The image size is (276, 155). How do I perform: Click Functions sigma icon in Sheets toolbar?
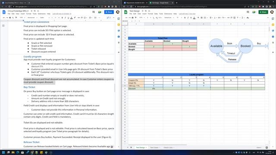click(x=242, y=18)
